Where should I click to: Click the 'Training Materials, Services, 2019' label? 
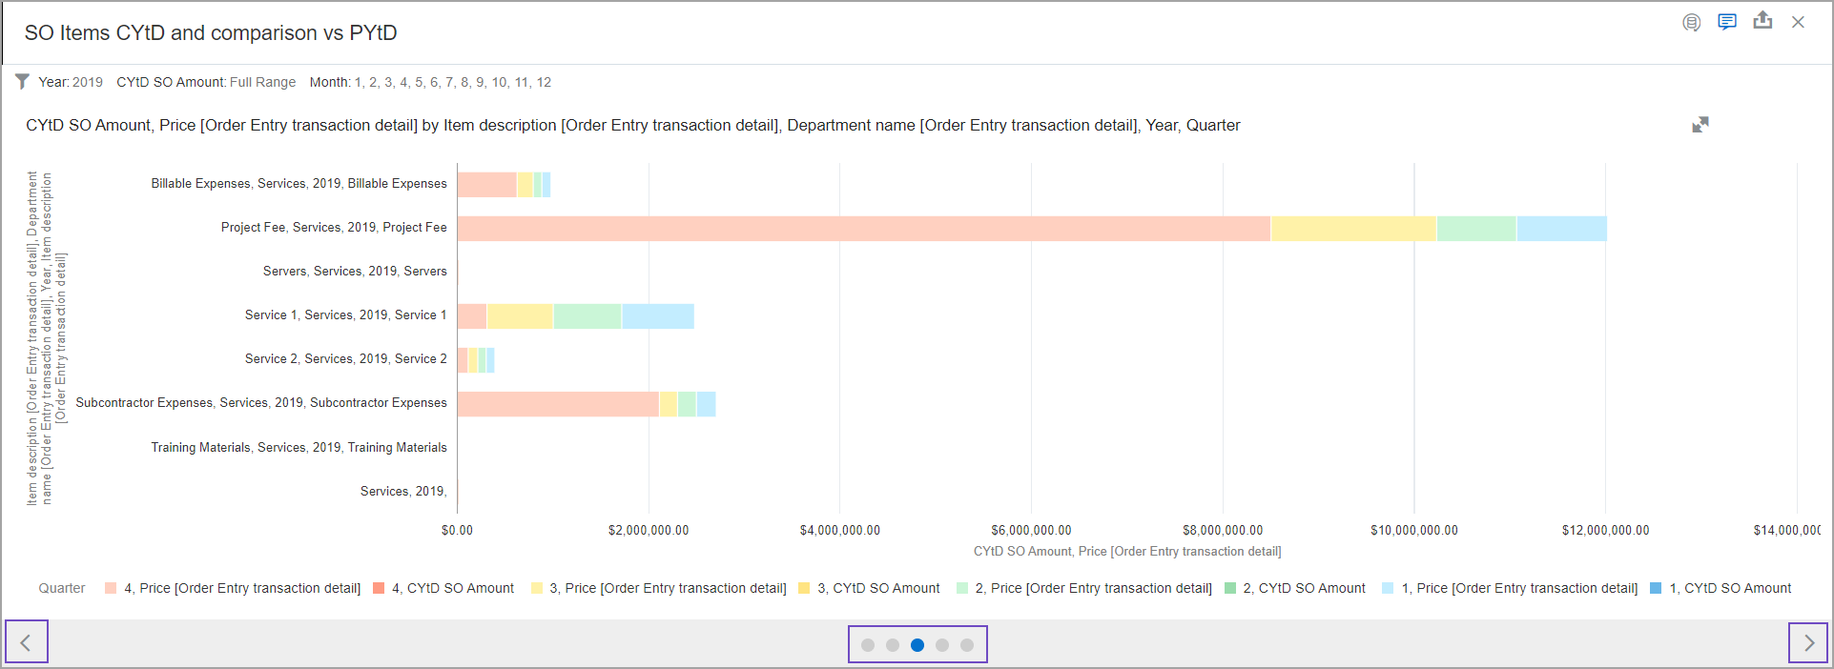pos(299,447)
